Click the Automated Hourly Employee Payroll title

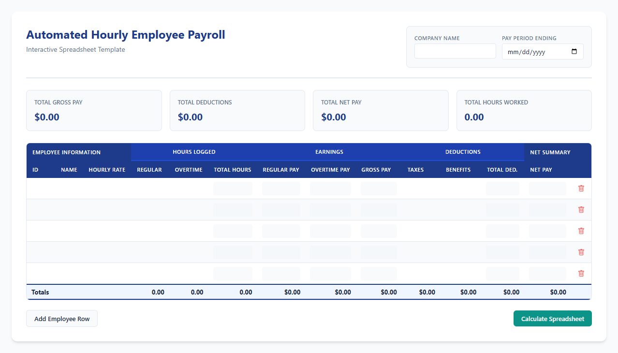coord(126,35)
